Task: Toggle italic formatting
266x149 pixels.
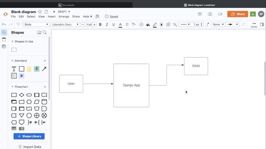Action: [107, 24]
